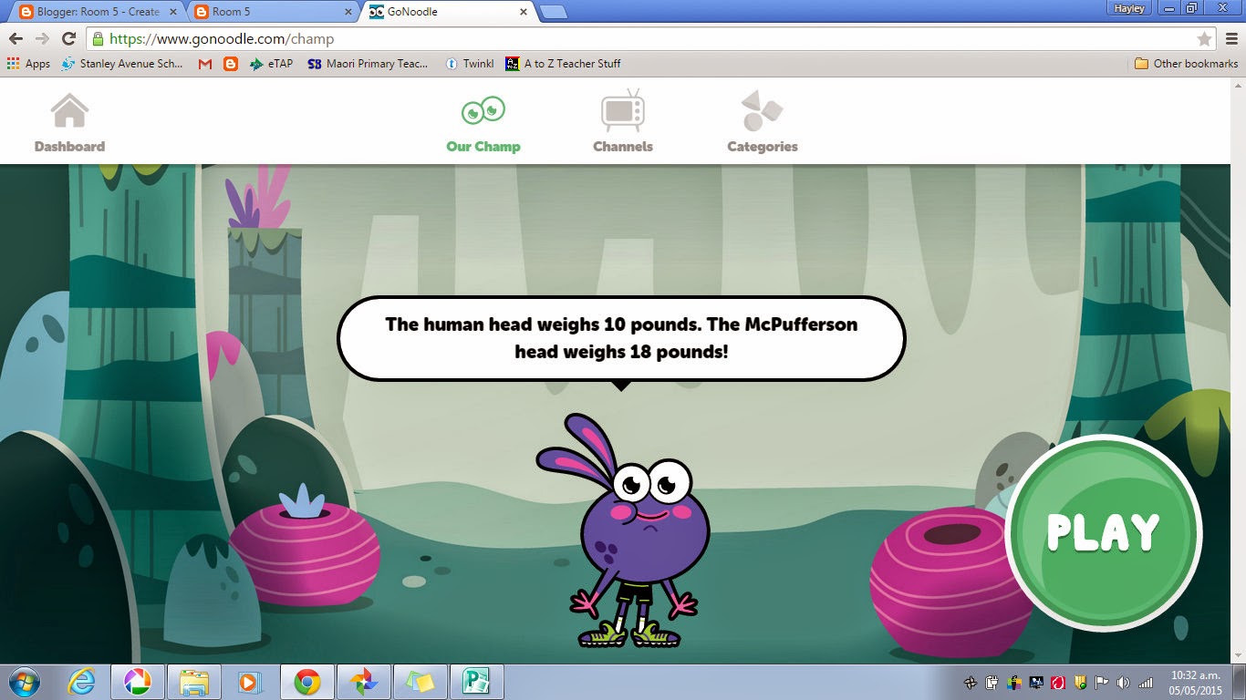The width and height of the screenshot is (1246, 700).
Task: Click the red Trend Micro tray icon
Action: [1058, 683]
